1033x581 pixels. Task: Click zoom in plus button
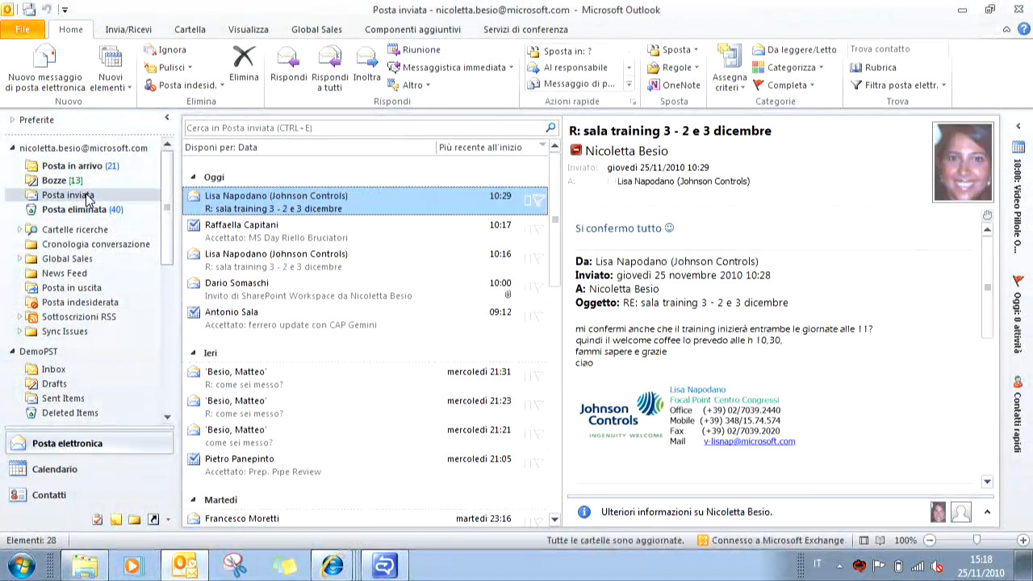pyautogui.click(x=1024, y=541)
